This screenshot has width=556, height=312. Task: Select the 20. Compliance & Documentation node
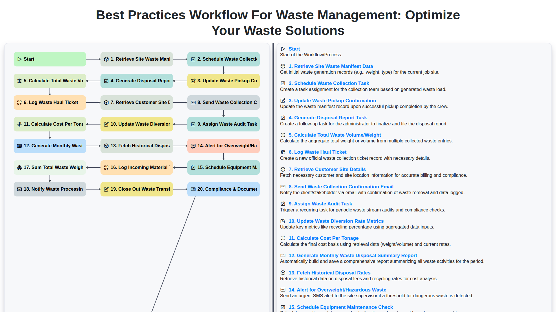223,189
